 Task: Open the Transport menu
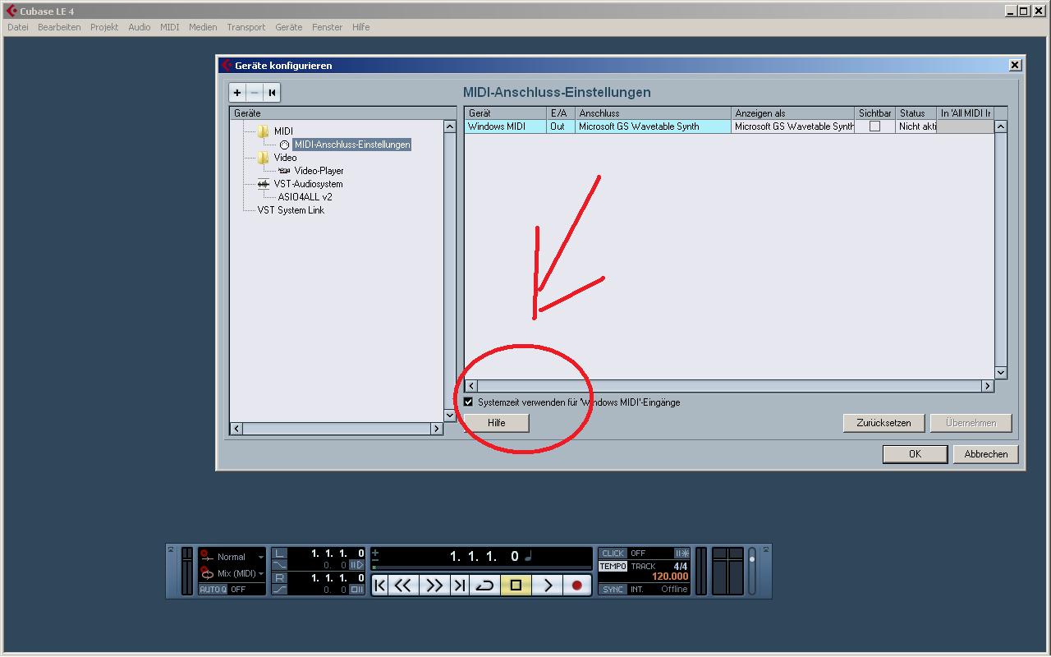[246, 27]
